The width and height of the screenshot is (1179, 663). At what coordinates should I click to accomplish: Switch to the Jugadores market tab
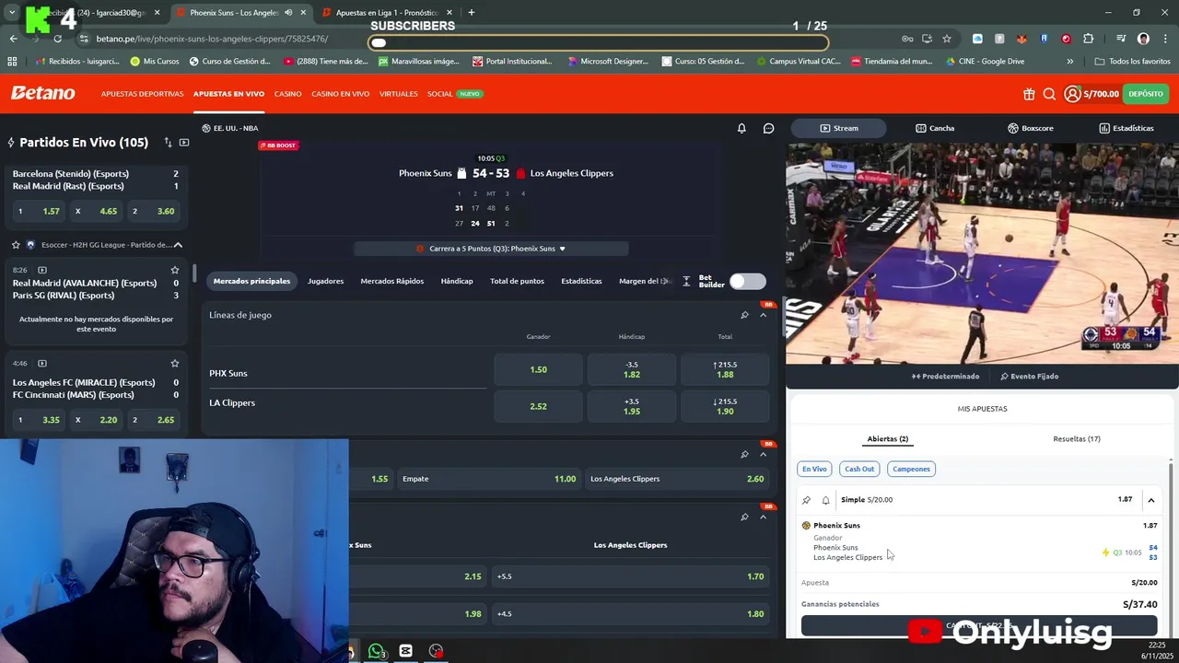[x=325, y=281]
